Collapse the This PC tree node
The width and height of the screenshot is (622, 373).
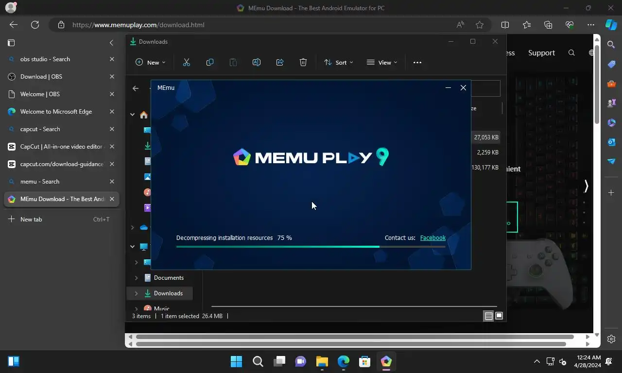point(132,246)
